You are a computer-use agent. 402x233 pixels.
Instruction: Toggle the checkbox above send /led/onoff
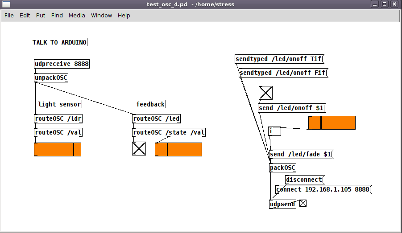(265, 93)
